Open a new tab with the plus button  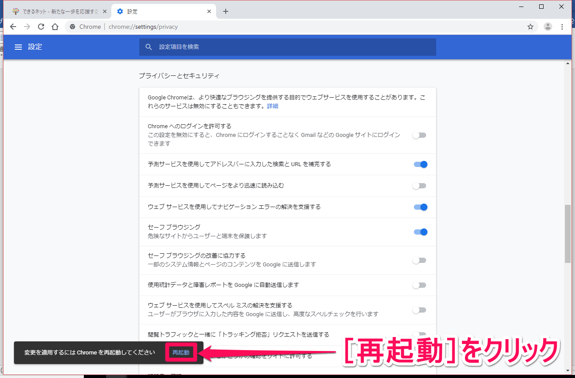(x=226, y=11)
